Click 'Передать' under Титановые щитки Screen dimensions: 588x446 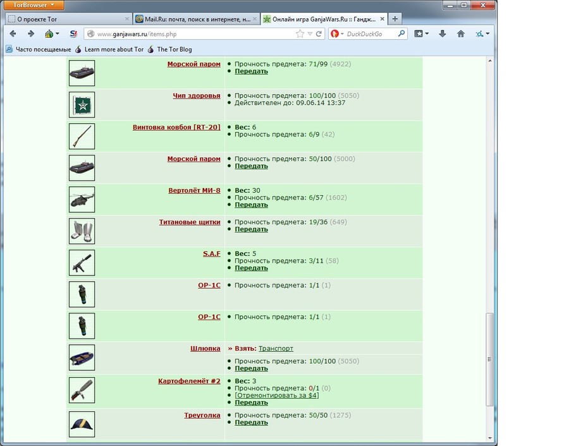coord(251,229)
